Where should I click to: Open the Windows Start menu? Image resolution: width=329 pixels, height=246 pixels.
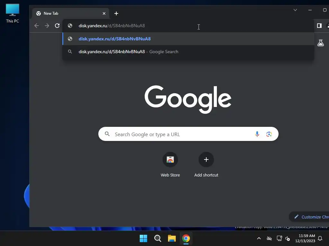point(144,238)
